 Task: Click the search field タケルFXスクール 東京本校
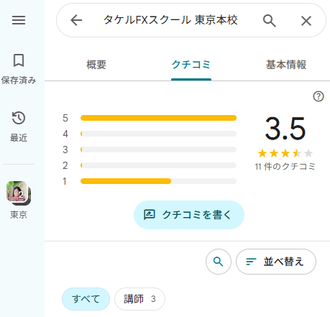170,20
